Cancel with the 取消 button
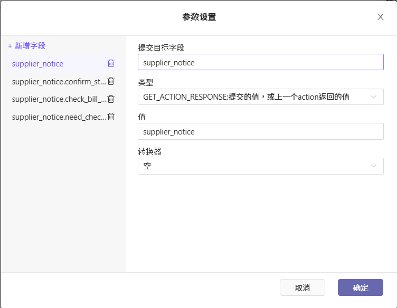Image resolution: width=397 pixels, height=308 pixels. coord(303,287)
